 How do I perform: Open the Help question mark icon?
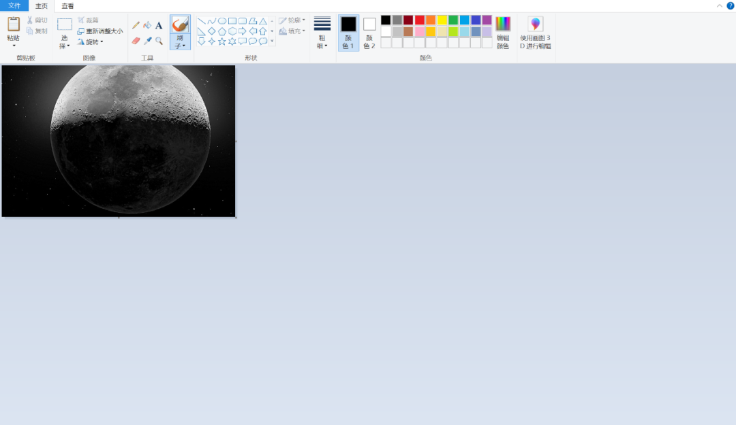click(731, 5)
